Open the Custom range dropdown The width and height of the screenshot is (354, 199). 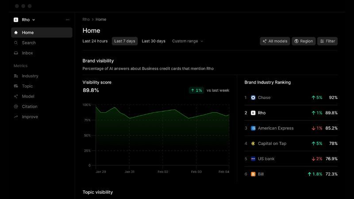click(188, 41)
